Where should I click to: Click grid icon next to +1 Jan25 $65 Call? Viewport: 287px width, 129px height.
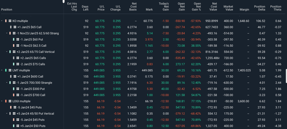pos(15,27)
